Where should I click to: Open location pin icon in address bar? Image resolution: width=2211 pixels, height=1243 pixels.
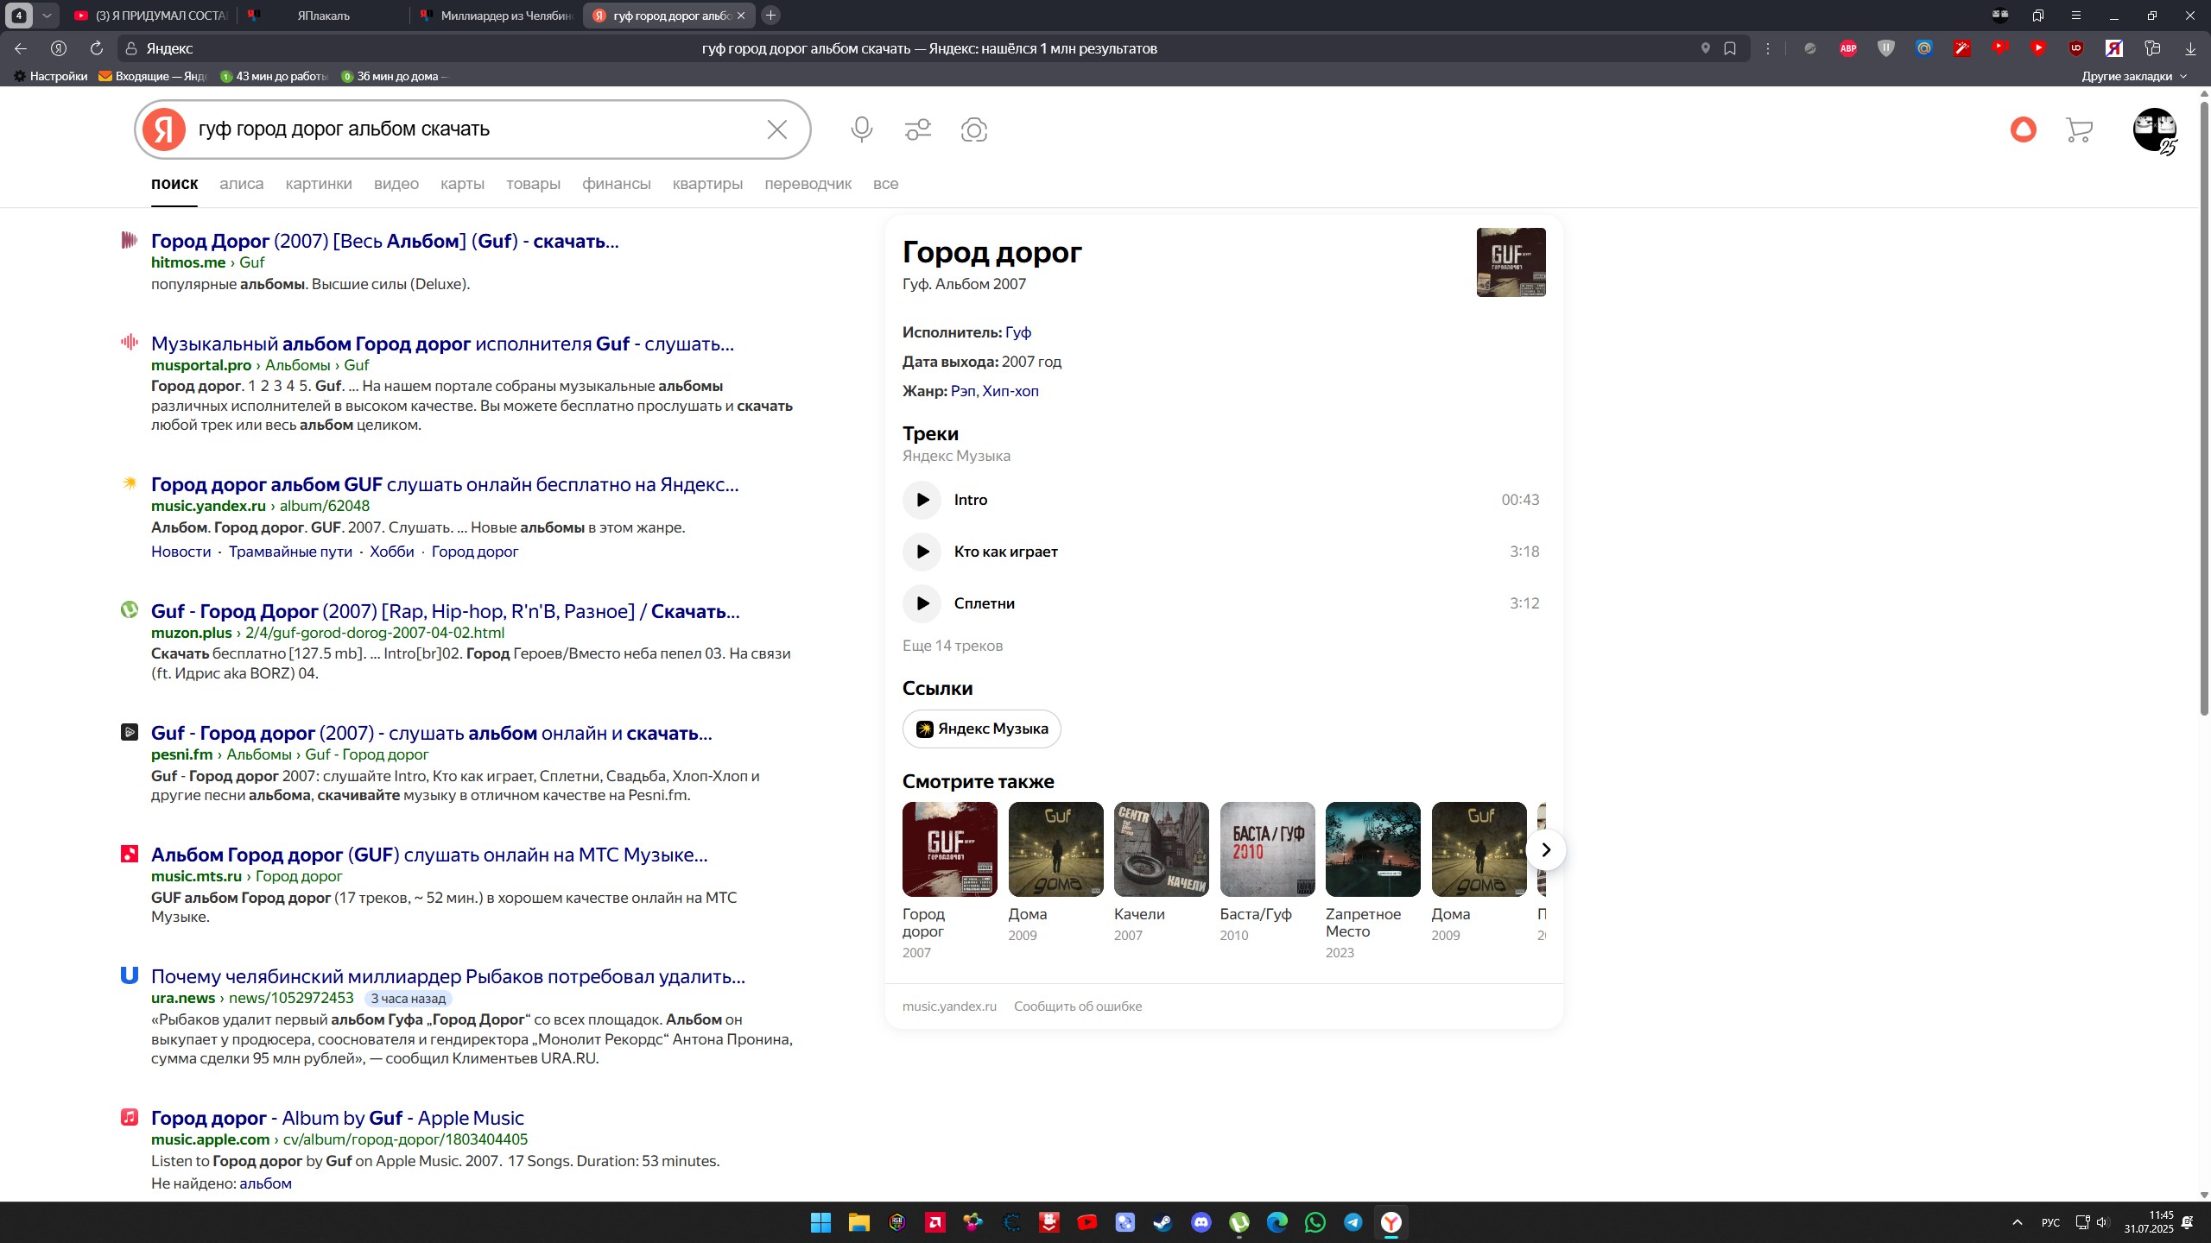coord(1706,48)
